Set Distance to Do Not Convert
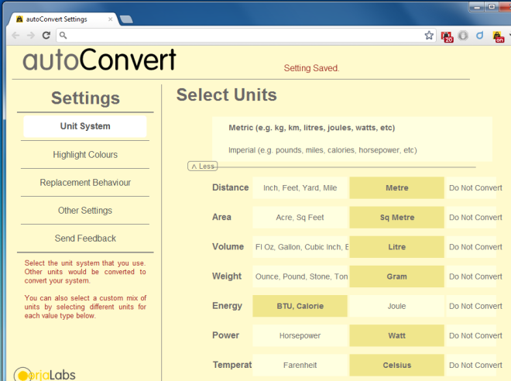The width and height of the screenshot is (511, 381). point(475,188)
